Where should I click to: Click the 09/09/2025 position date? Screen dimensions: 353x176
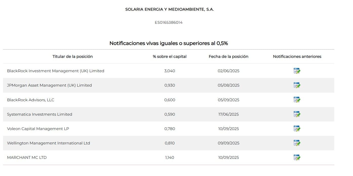click(228, 143)
